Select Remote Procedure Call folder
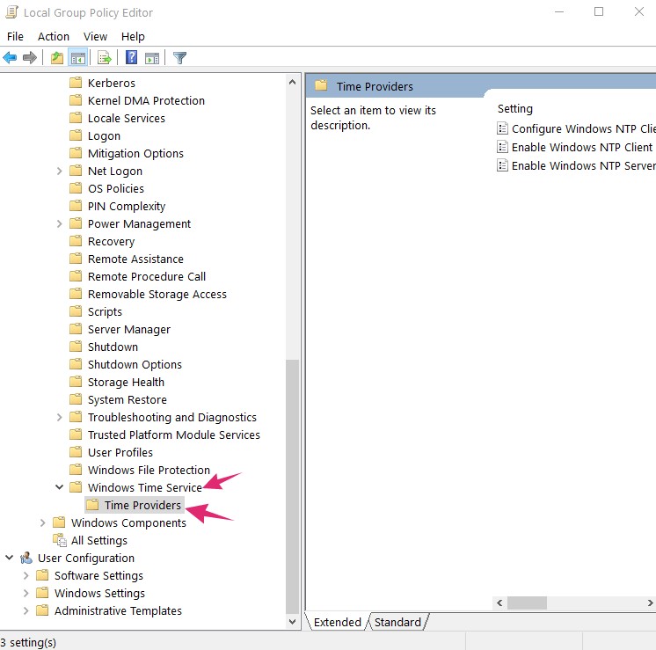The width and height of the screenshot is (656, 650). [147, 276]
